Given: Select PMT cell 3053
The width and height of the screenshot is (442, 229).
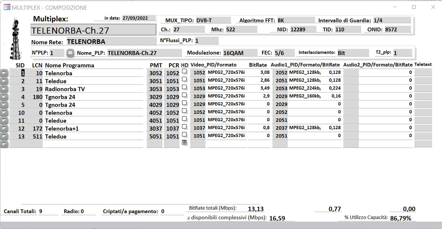Looking at the screenshot, I should [155, 89].
